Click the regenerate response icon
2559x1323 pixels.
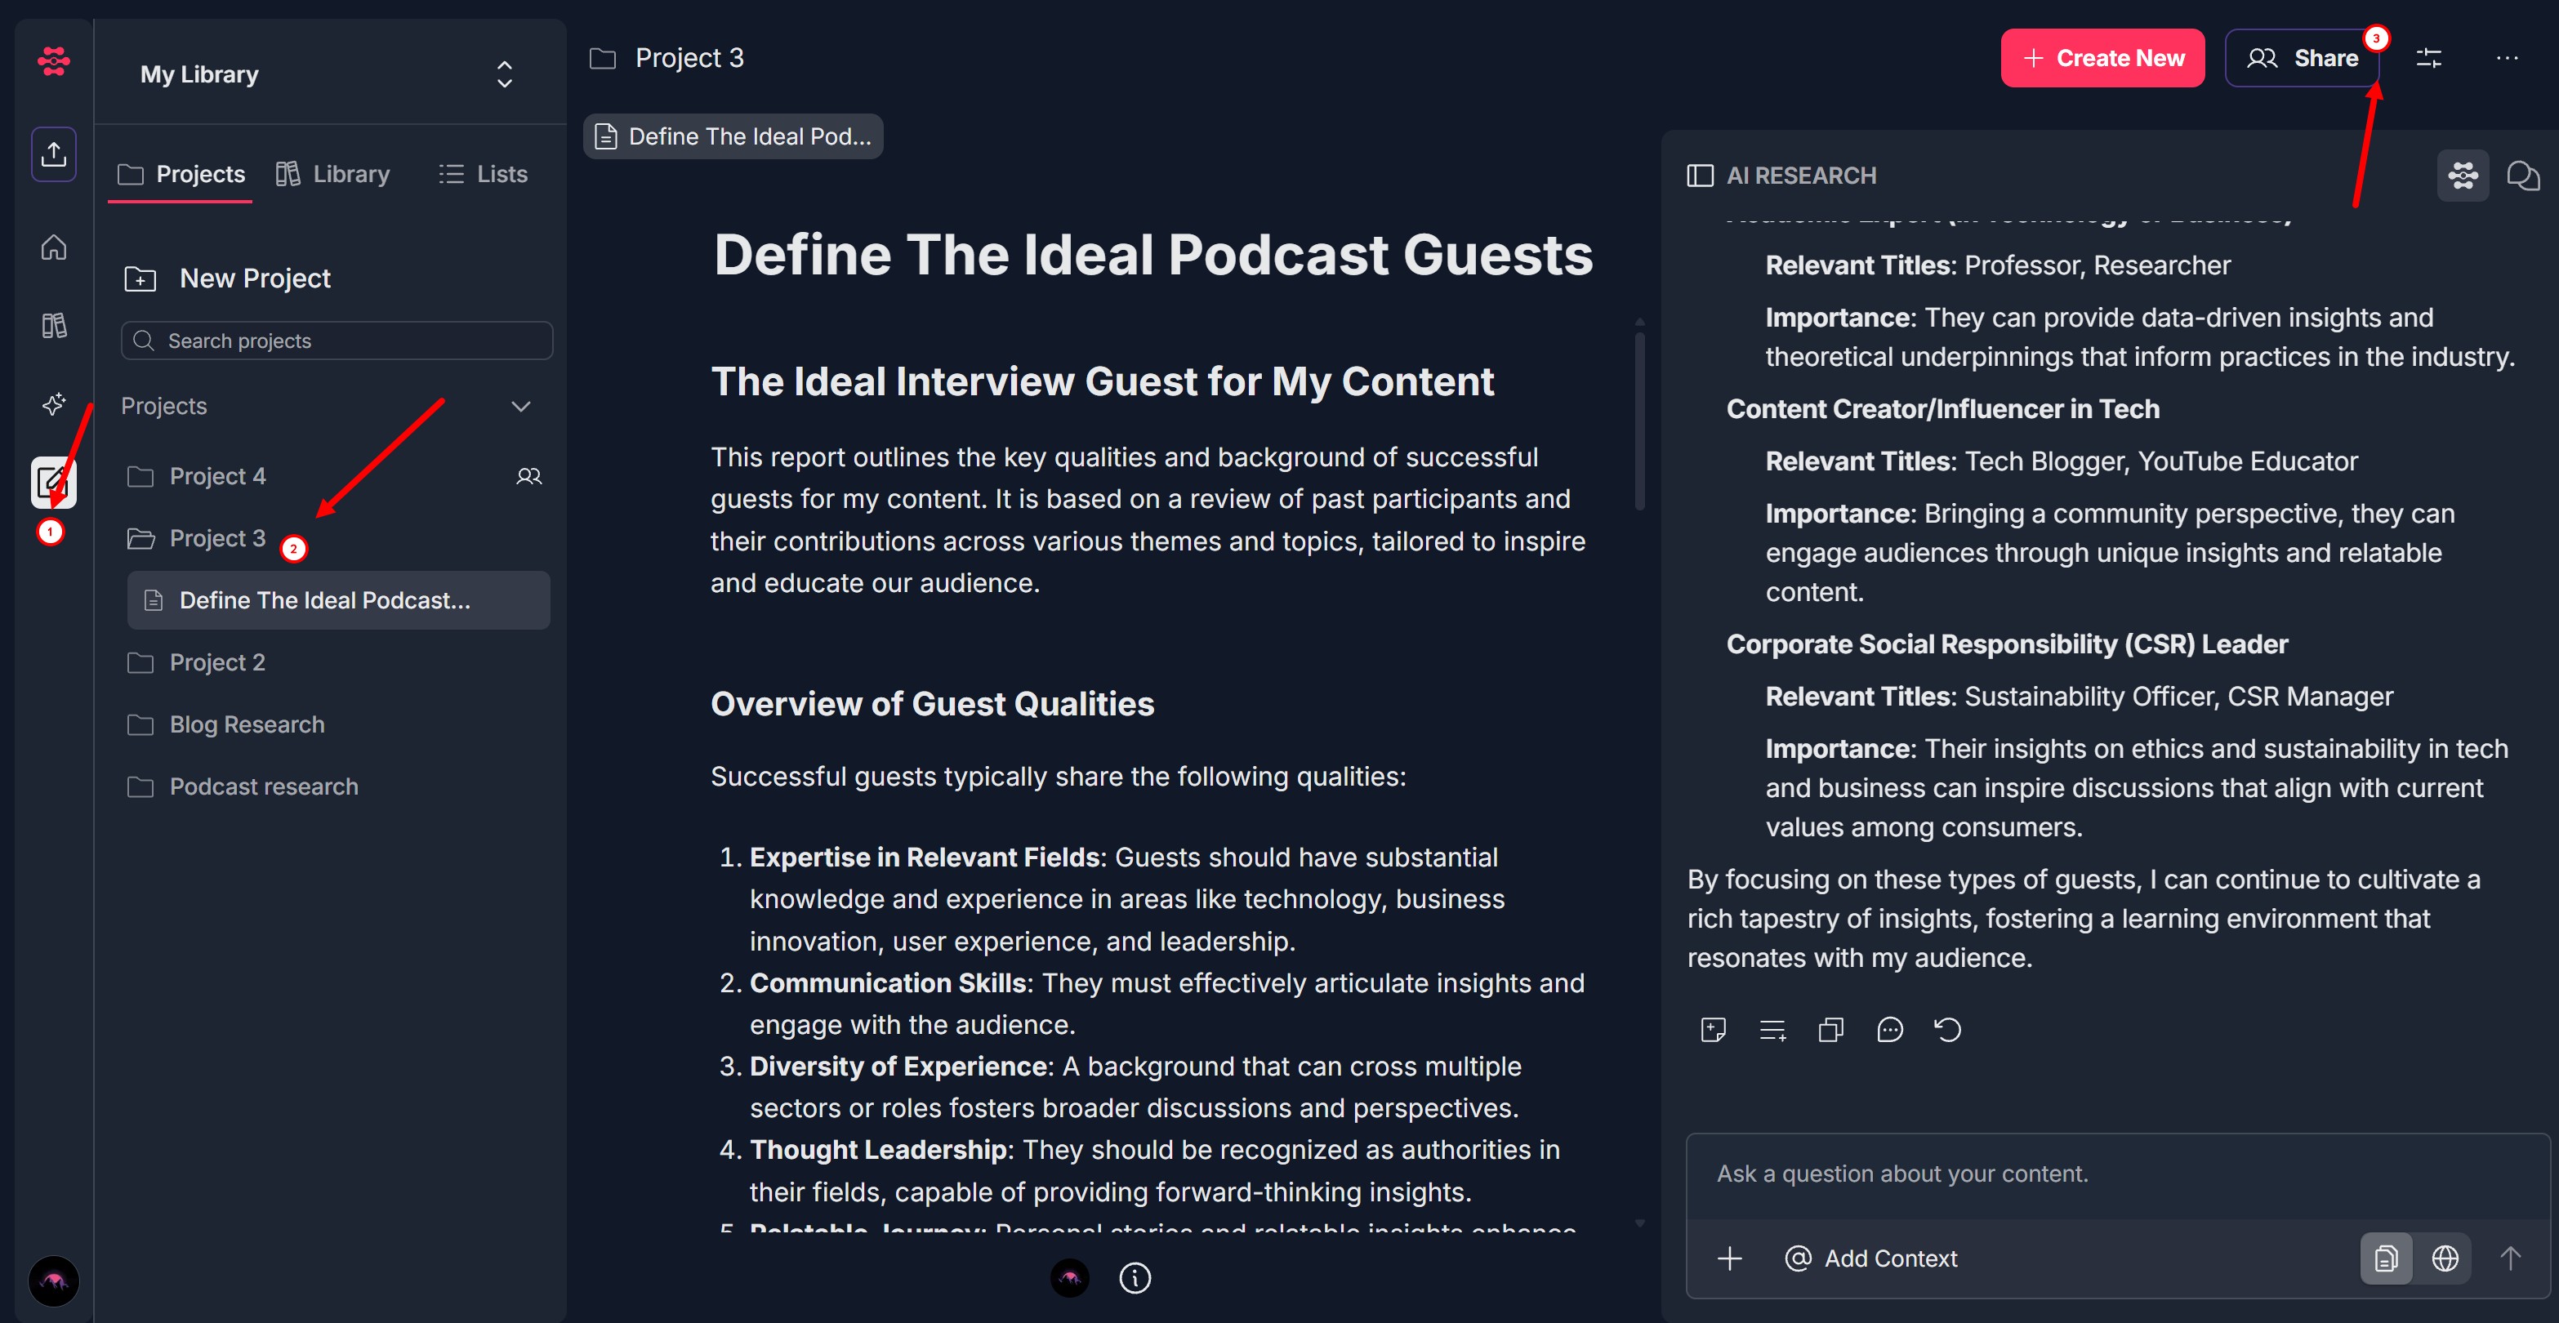(x=1947, y=1030)
